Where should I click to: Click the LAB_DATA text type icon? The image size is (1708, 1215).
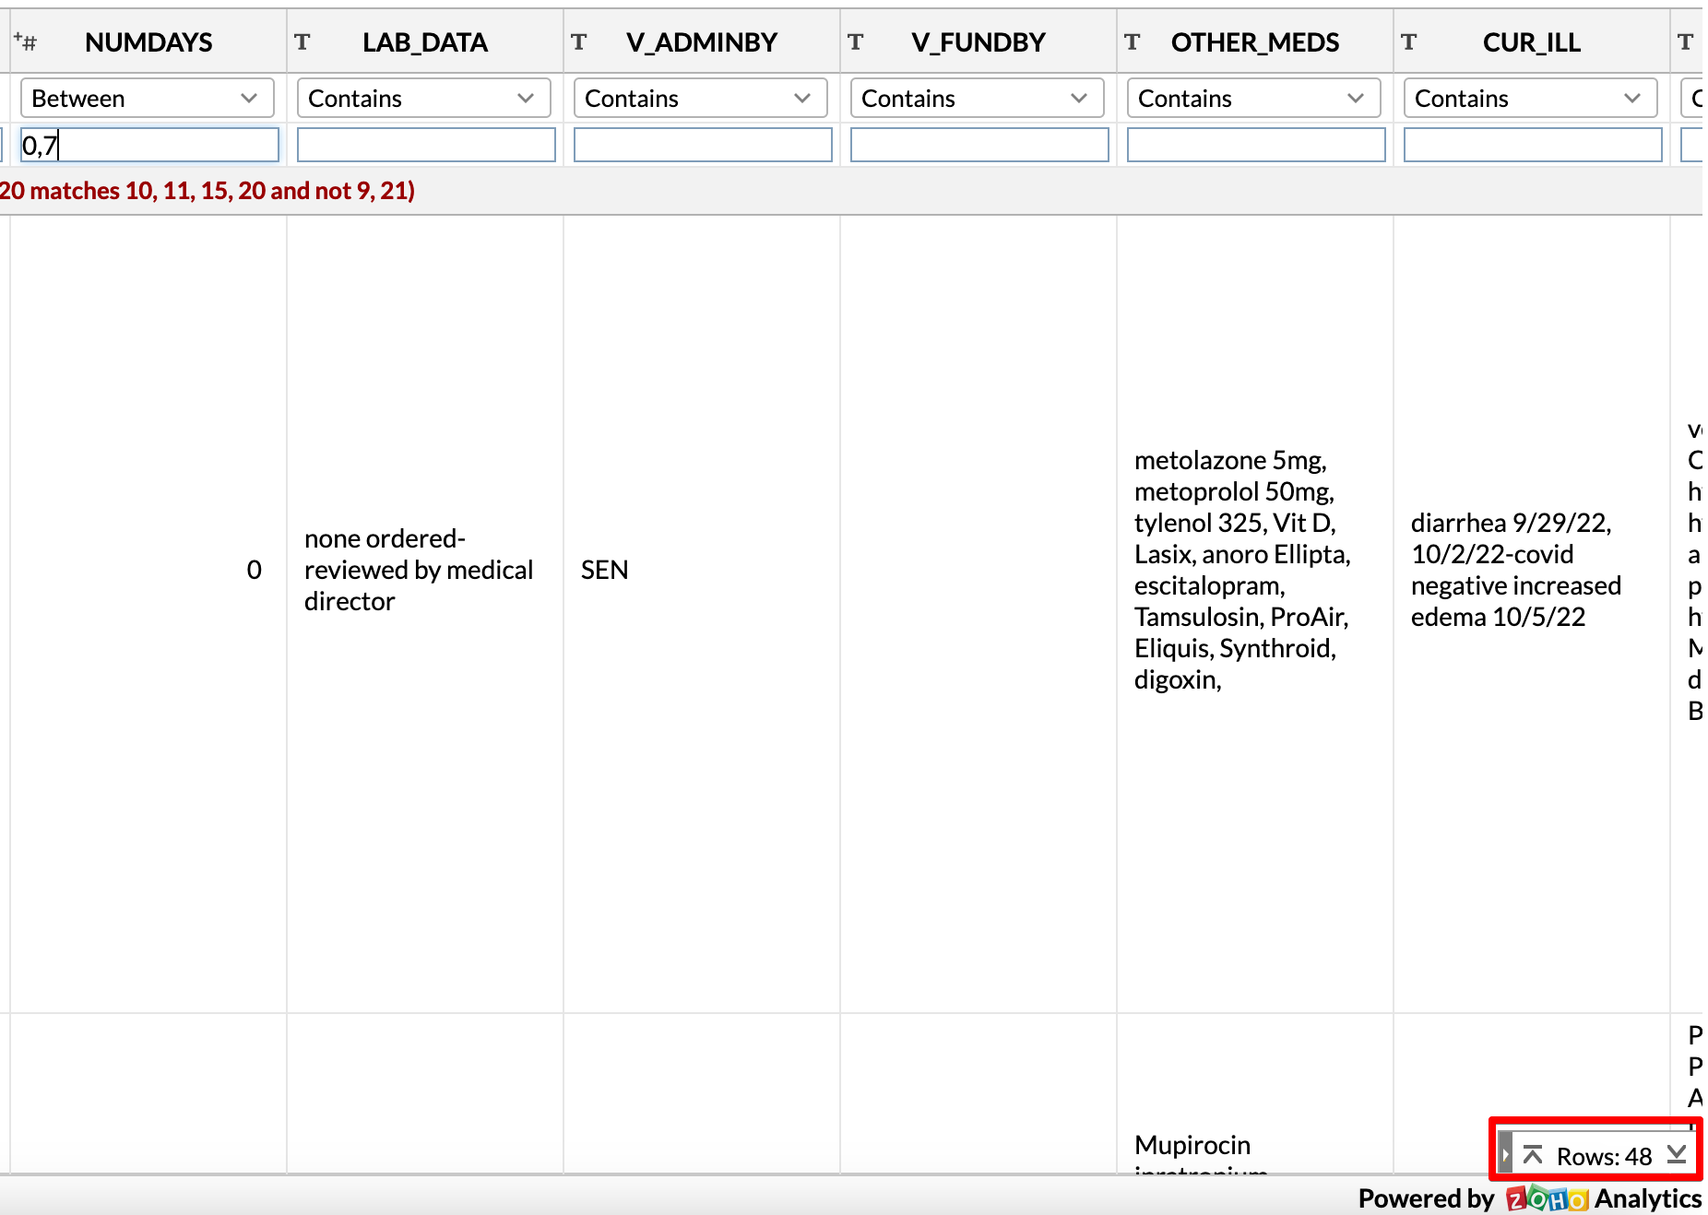tap(302, 41)
